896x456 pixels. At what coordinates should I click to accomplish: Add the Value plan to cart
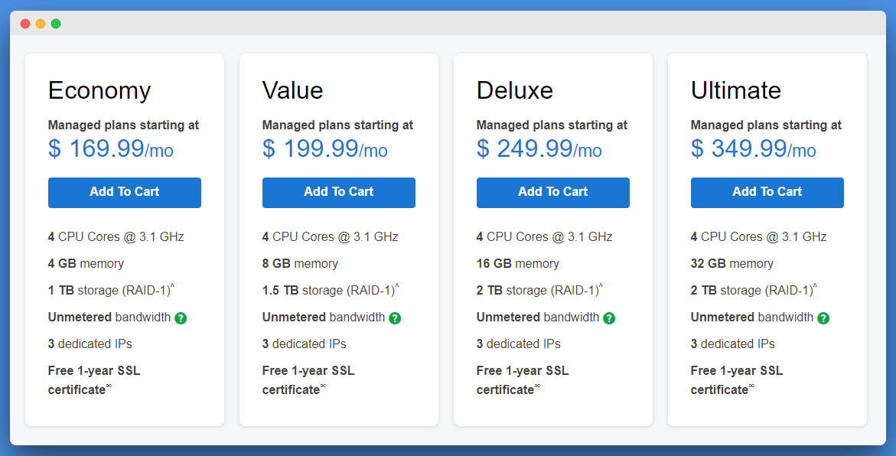point(338,193)
